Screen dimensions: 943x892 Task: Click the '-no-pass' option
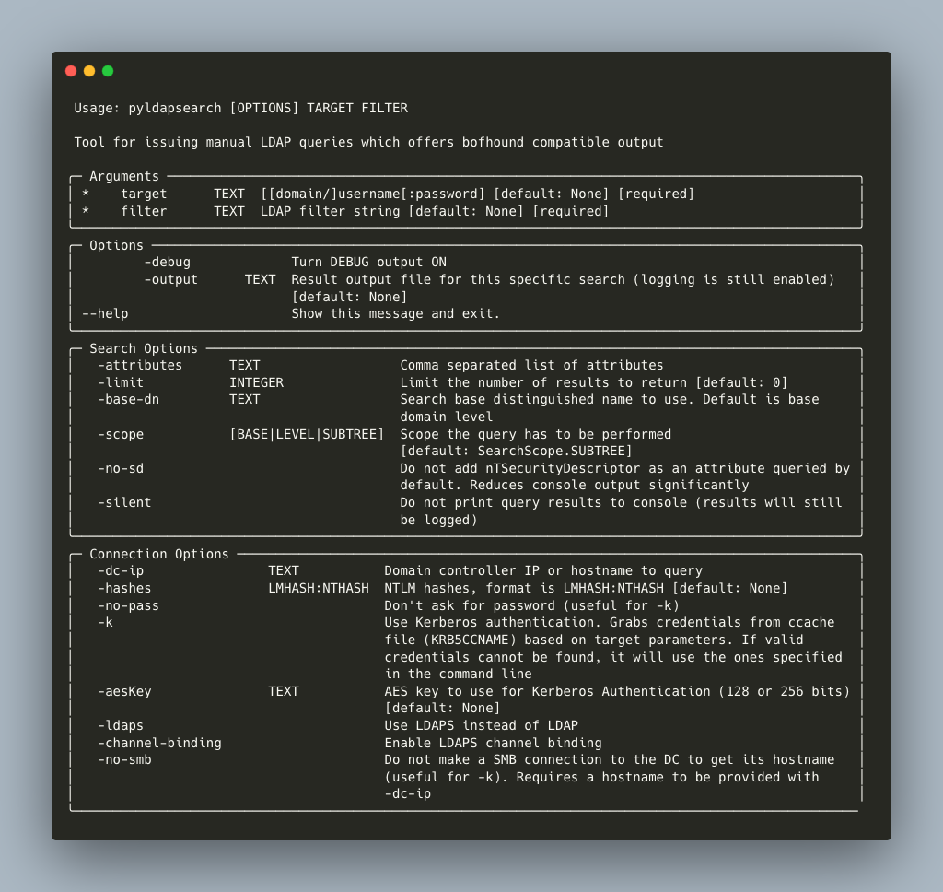click(x=128, y=606)
